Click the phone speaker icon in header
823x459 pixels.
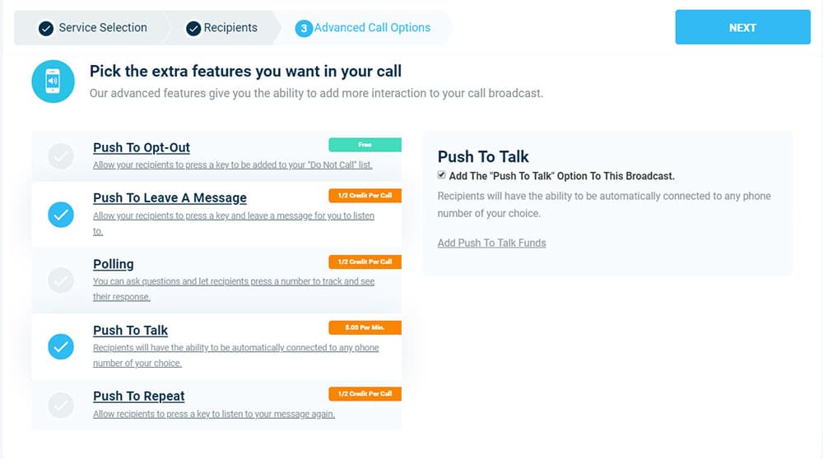53,81
